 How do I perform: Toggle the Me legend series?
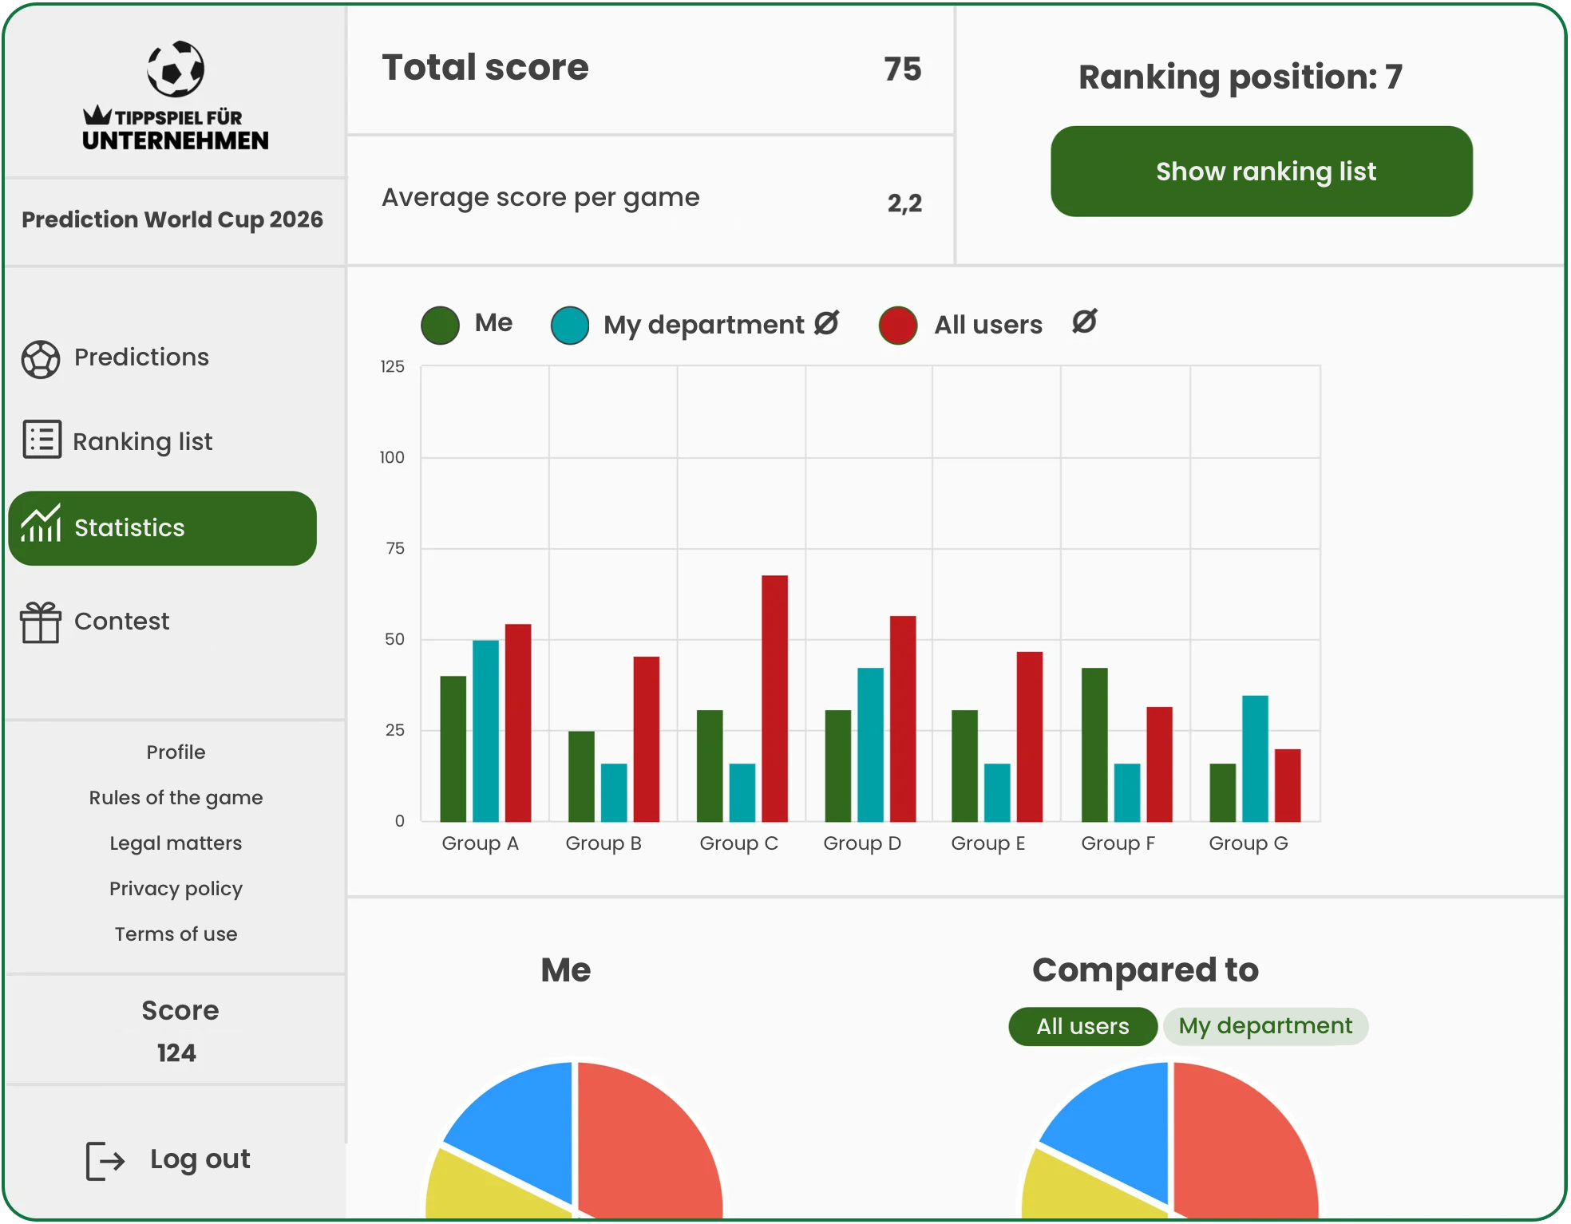click(x=441, y=325)
